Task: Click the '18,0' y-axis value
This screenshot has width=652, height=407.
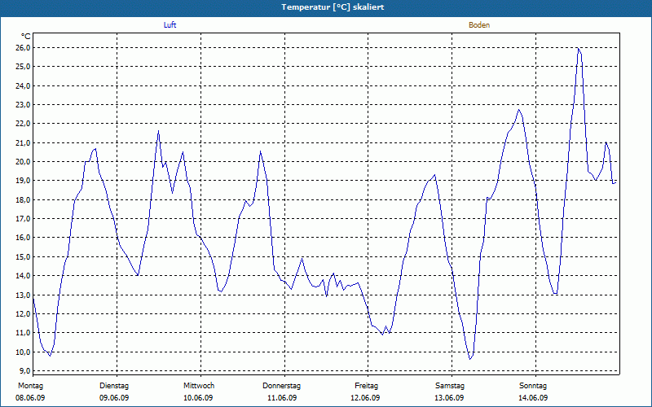Action: 23,199
